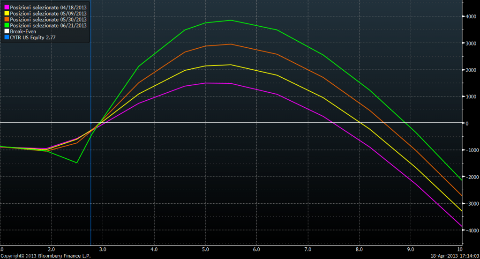Click the orange swatch for 05/30/2013

(x=7, y=19)
